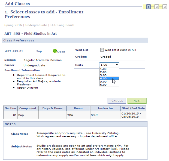Screen dimensions: 169x161
Task: Click the Upper Division bullet text
Action: point(27,88)
